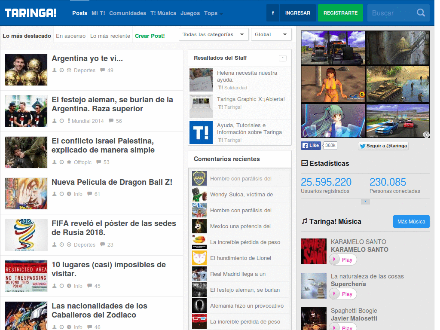440x330 pixels.
Task: Click the clock icon under 'Argentina yo te vi...'
Action: (62, 70)
